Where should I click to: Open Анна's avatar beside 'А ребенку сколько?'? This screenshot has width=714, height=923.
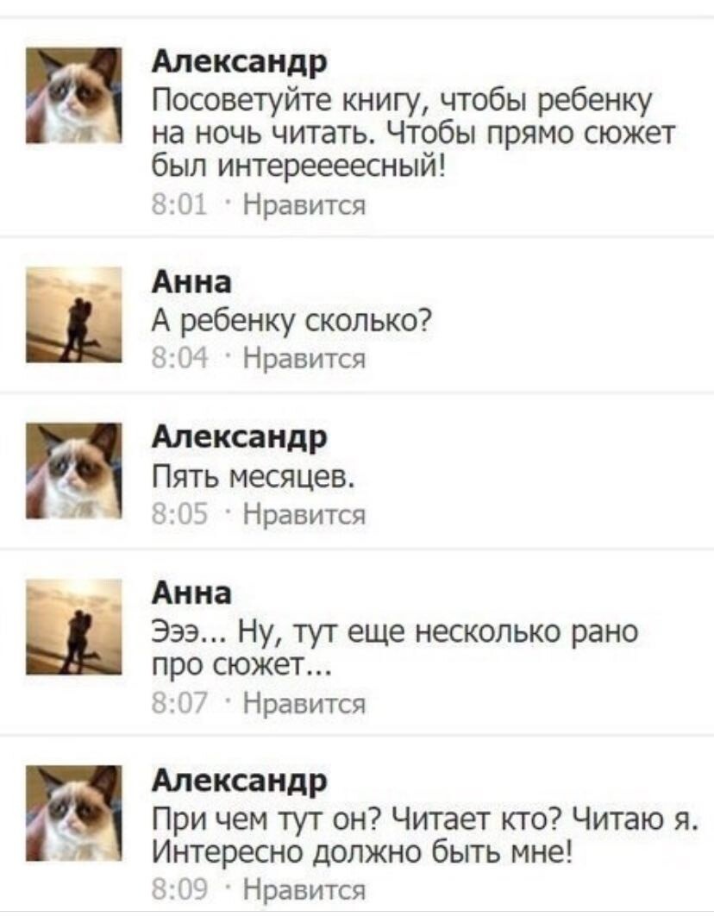coord(73,314)
